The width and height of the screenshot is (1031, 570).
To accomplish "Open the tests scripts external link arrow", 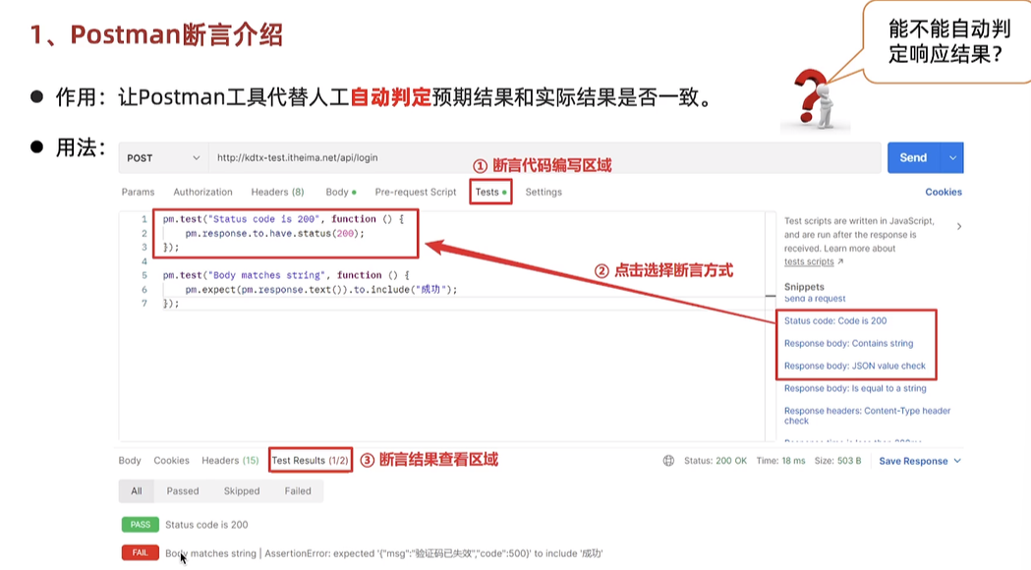I will coord(840,261).
